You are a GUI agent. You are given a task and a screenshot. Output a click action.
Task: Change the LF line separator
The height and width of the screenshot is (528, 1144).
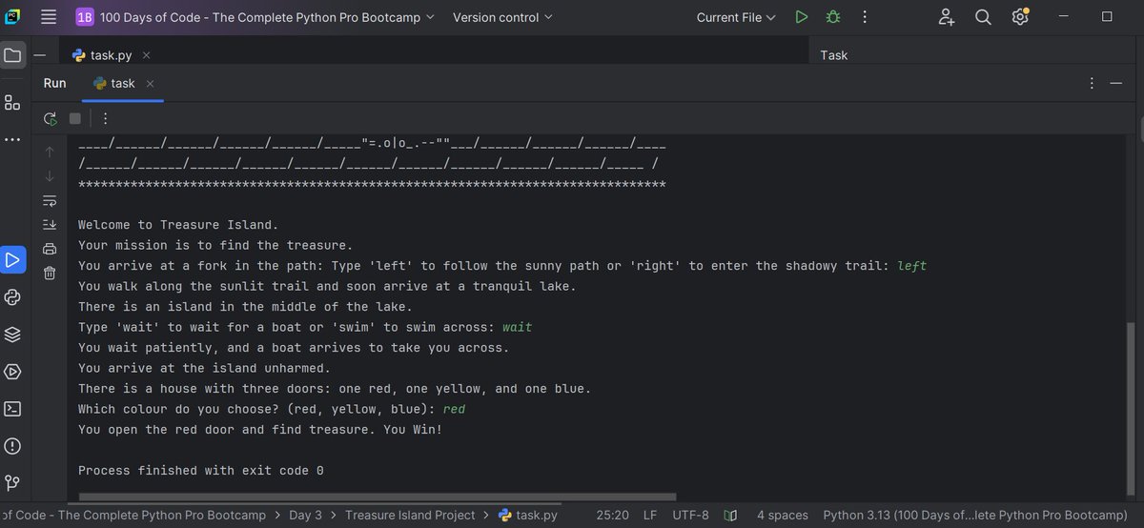pos(650,515)
